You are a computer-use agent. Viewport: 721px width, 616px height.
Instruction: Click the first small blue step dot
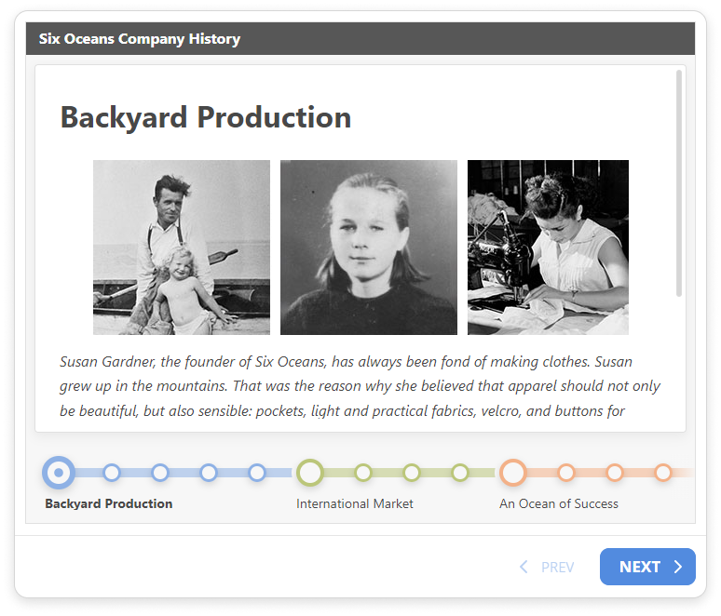point(112,473)
